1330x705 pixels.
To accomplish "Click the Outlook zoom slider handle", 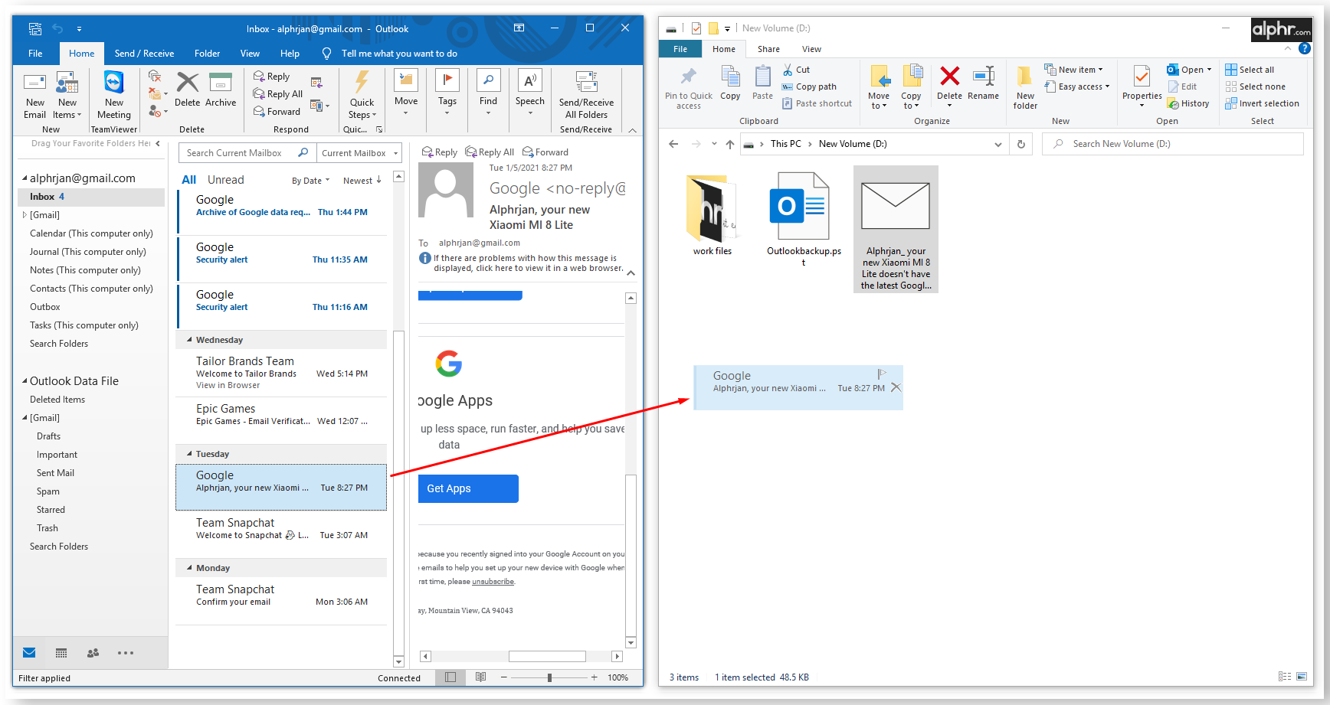I will (549, 677).
